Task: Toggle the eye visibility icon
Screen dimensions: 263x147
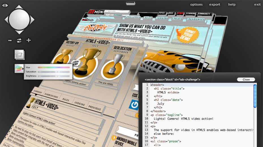Action: pyautogui.click(x=5, y=5)
